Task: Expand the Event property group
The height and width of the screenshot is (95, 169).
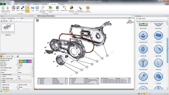Action: pyautogui.click(x=1, y=80)
